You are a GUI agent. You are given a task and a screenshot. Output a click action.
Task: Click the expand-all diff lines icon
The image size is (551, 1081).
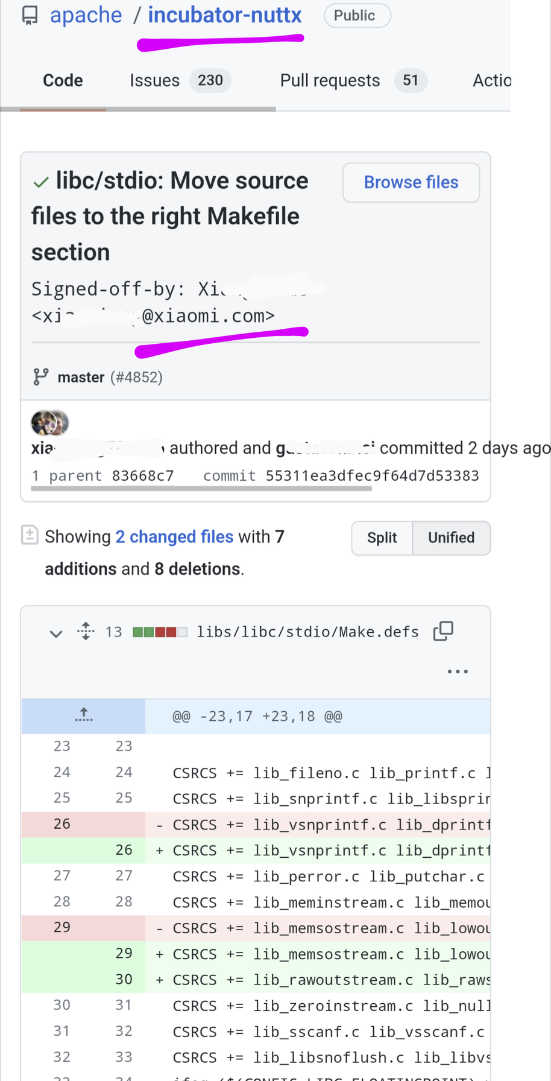point(86,631)
